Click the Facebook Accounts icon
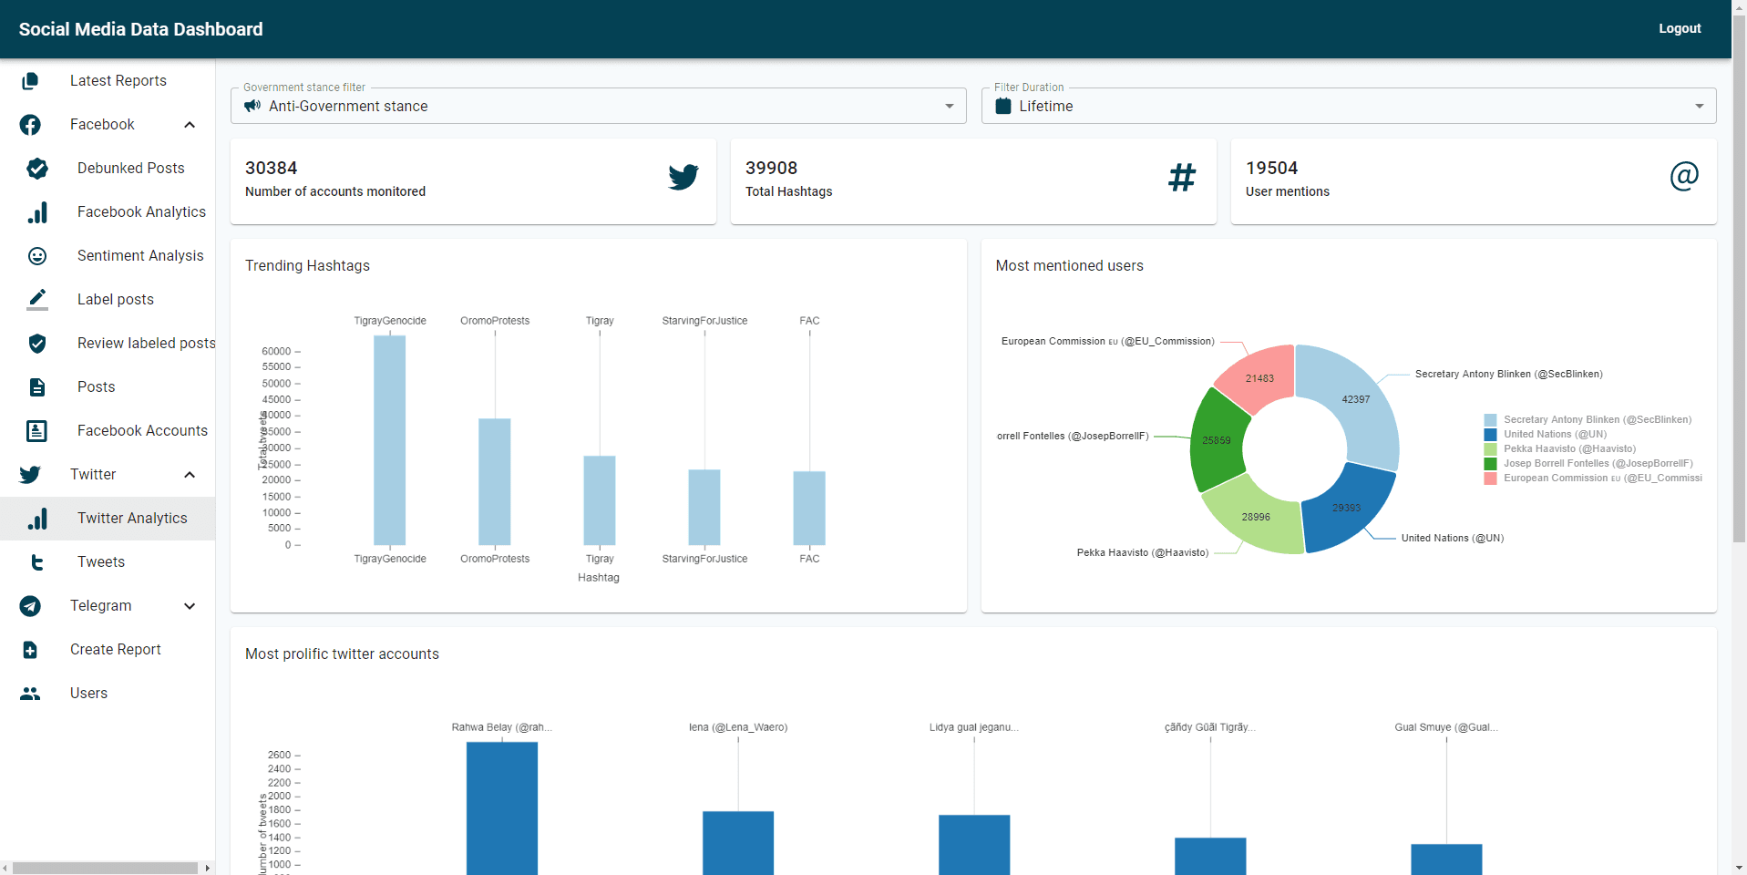 pyautogui.click(x=37, y=431)
